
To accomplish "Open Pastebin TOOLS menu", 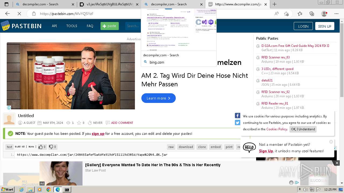I will coord(72,26).
